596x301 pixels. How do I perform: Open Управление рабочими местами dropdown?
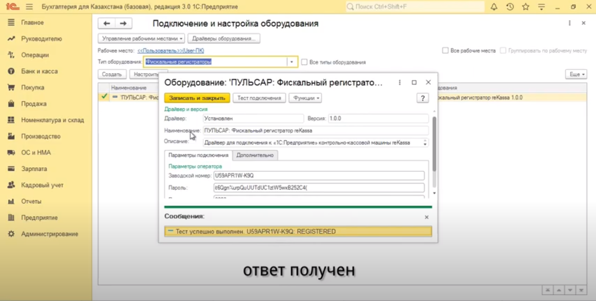coord(141,38)
